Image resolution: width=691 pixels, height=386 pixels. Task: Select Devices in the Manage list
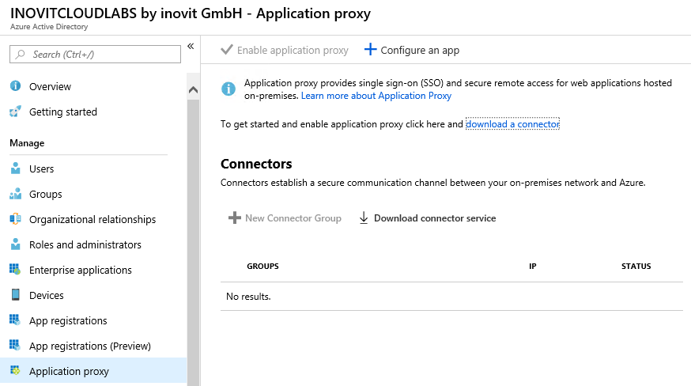93,295
